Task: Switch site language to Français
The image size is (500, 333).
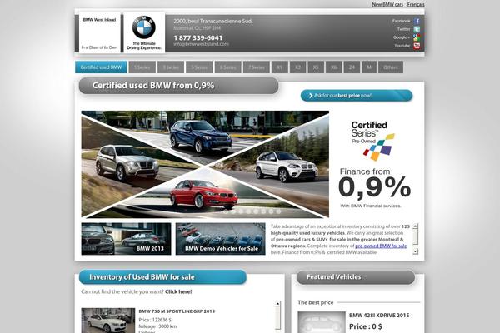Action: pos(416,4)
